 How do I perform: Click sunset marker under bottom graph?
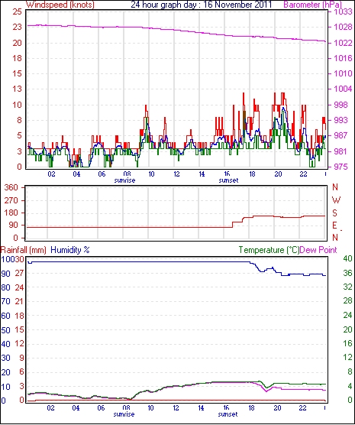coord(228,414)
